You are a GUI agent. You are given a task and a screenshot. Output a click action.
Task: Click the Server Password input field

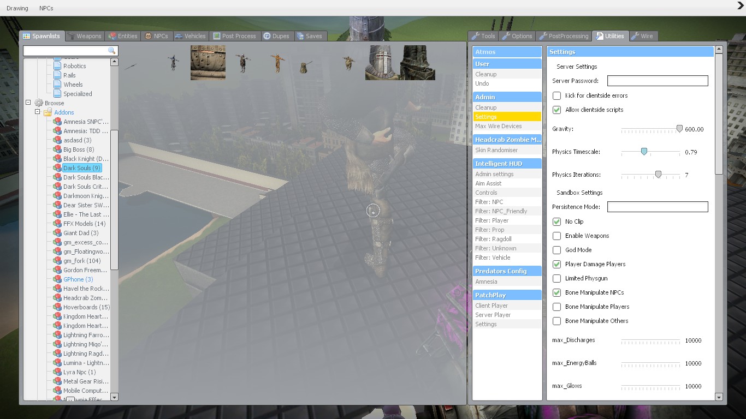point(658,81)
